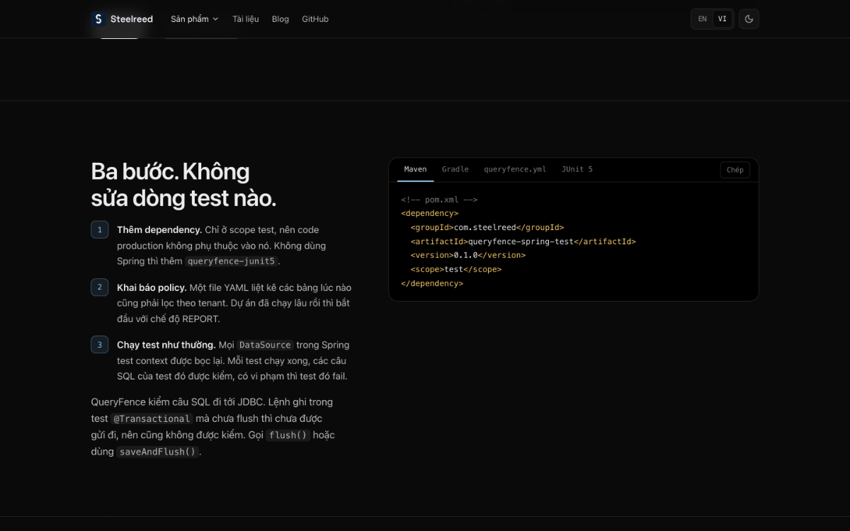
Task: Open the GitHub nav link
Action: click(x=315, y=19)
